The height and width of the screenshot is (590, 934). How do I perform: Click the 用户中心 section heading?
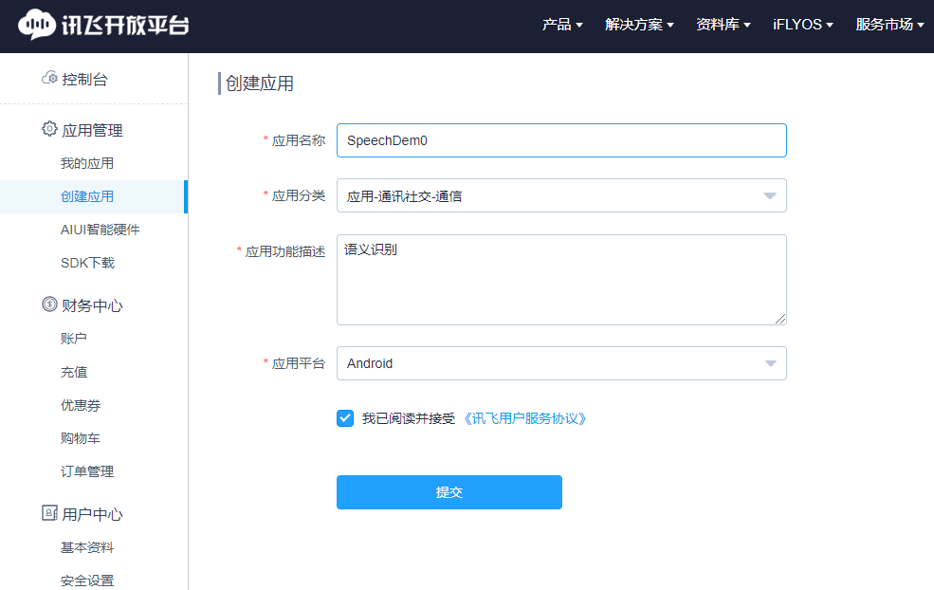click(x=92, y=514)
